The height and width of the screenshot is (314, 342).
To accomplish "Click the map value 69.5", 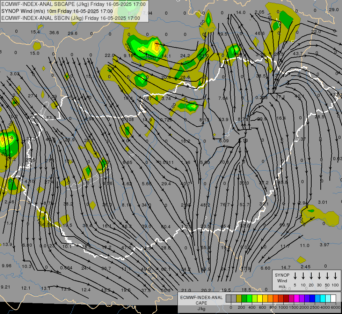I will coord(284,225).
